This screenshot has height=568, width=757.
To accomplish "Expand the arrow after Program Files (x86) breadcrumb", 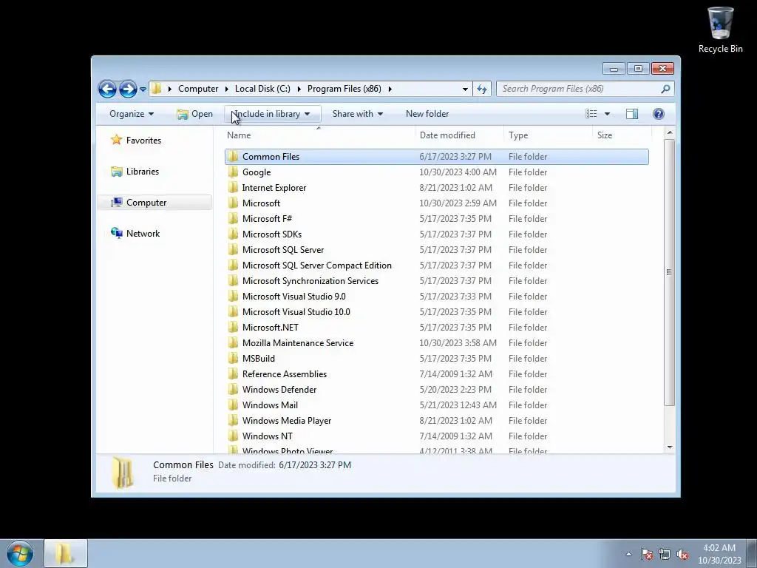I will 390,89.
